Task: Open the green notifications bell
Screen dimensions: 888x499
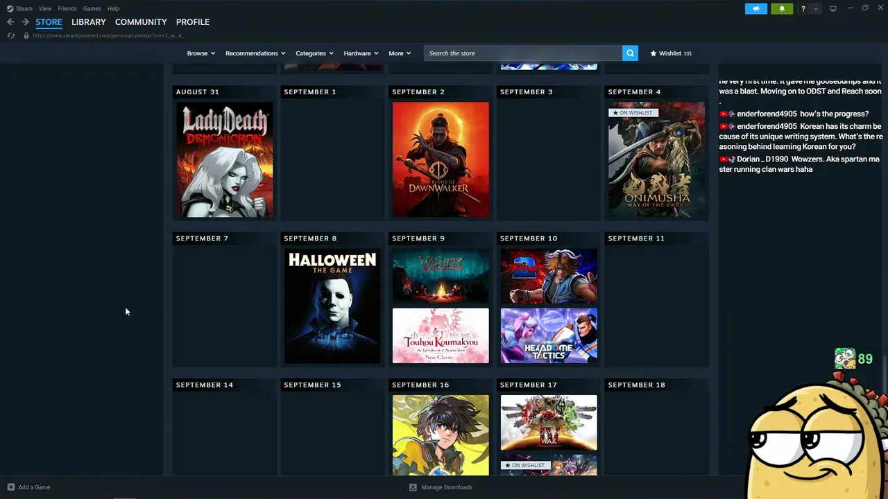Action: coord(782,8)
